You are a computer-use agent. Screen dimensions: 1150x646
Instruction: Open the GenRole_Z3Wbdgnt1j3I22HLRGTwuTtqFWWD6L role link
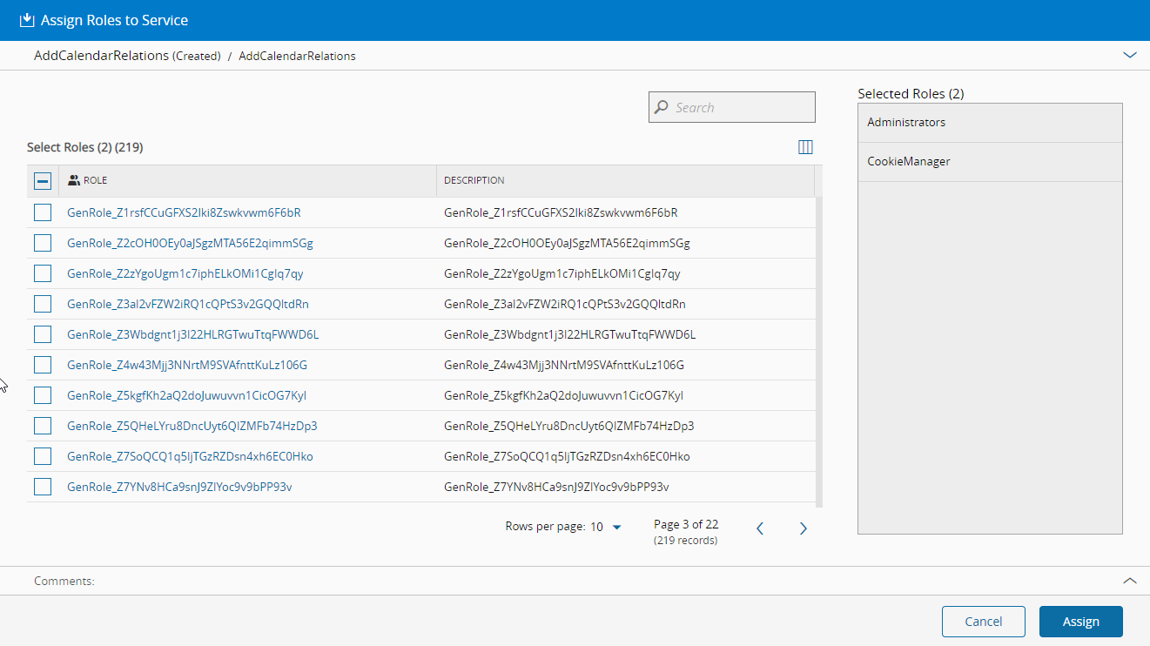coord(193,334)
